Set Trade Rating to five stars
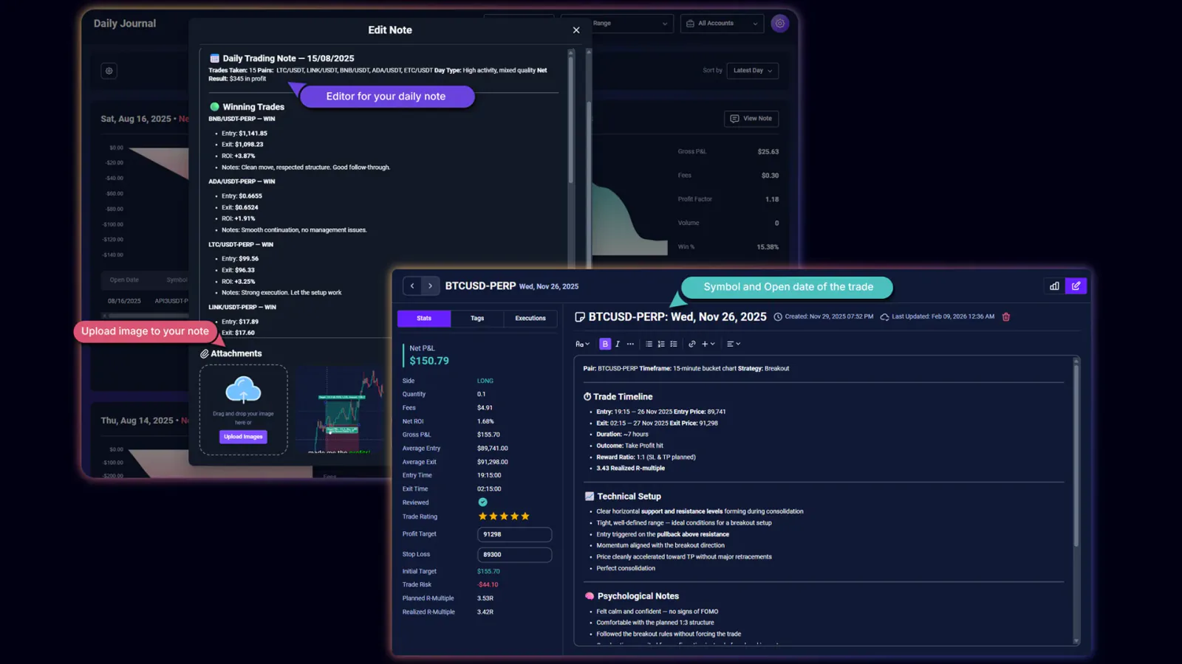 pos(525,516)
